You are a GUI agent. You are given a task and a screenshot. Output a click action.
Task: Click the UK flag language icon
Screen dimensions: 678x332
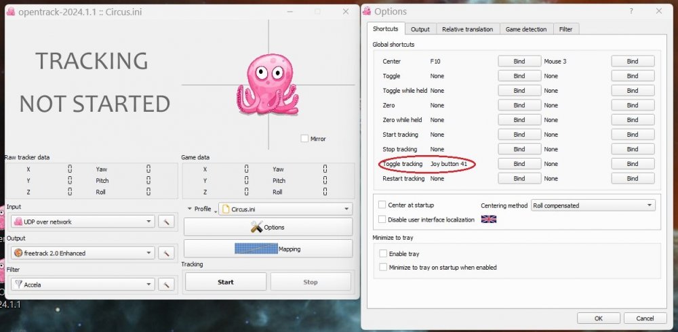tap(488, 219)
